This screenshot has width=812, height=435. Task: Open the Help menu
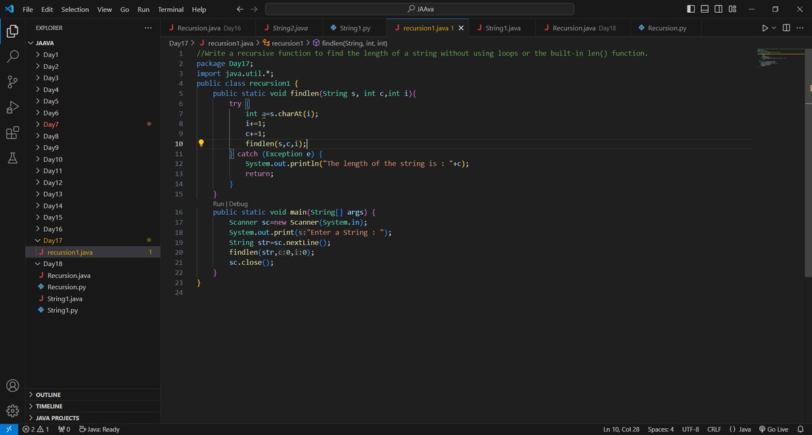click(x=199, y=9)
